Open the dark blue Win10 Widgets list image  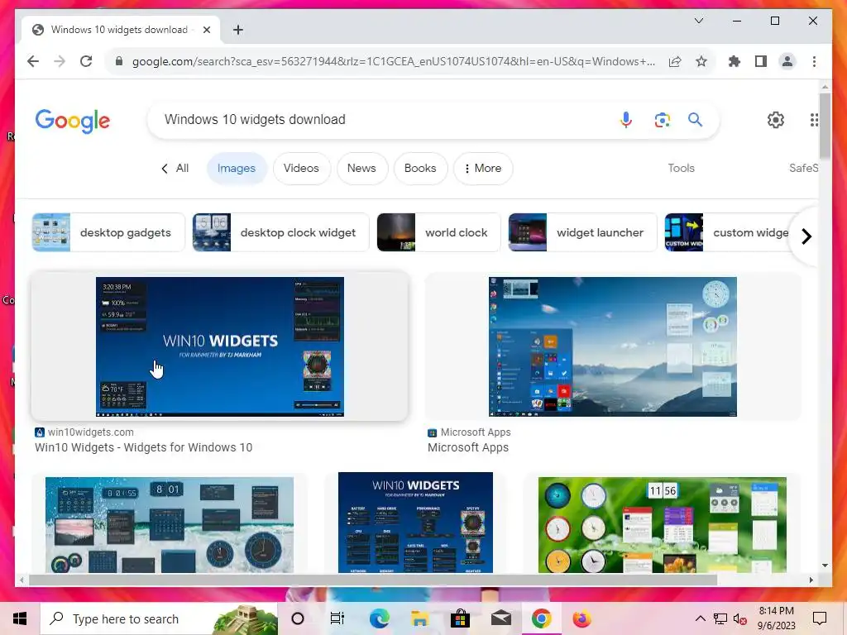click(415, 523)
